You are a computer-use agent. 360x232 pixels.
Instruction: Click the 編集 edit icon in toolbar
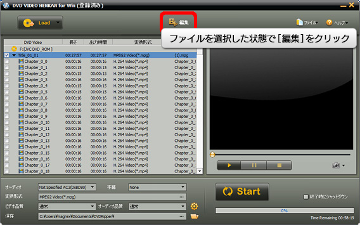[x=173, y=22]
